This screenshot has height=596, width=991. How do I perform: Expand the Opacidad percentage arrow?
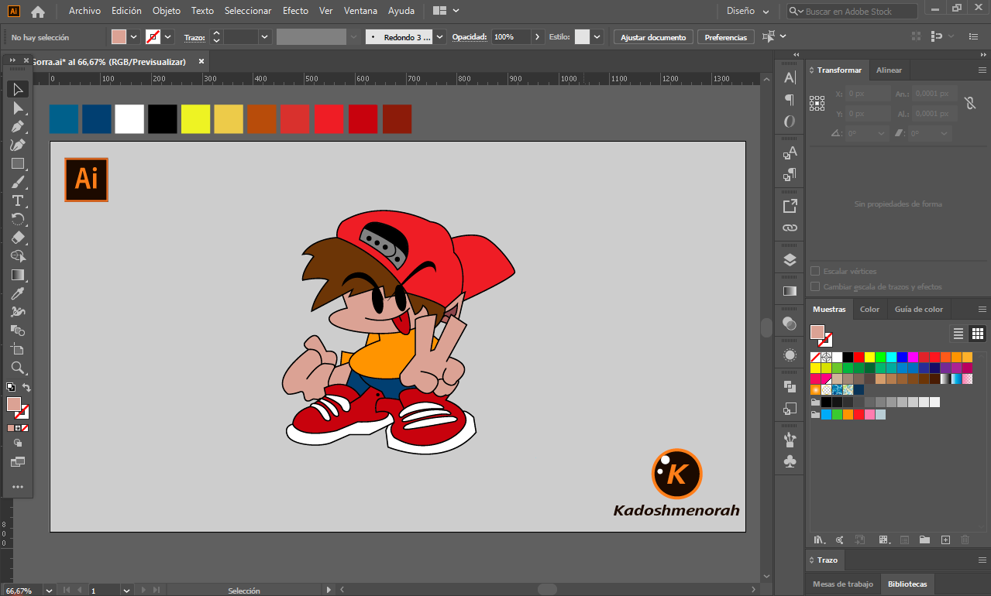tap(538, 37)
